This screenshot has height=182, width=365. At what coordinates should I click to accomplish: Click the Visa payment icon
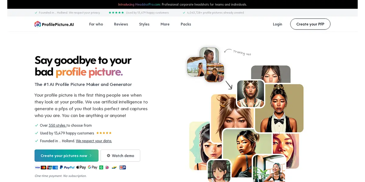[37, 167]
